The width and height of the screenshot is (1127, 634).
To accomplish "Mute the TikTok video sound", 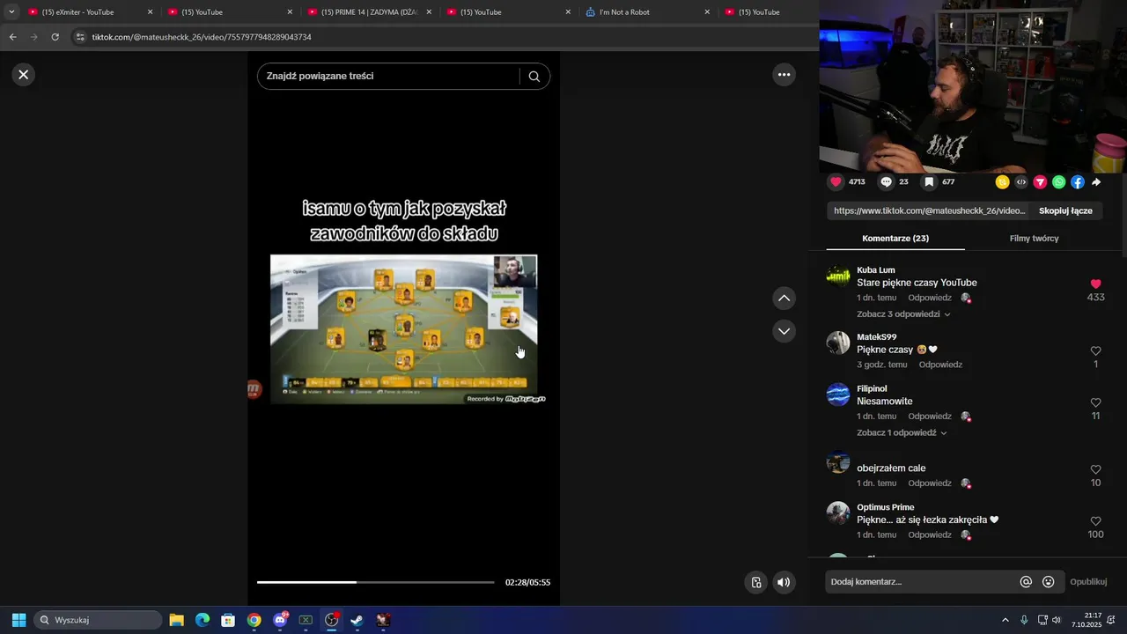I will (784, 582).
